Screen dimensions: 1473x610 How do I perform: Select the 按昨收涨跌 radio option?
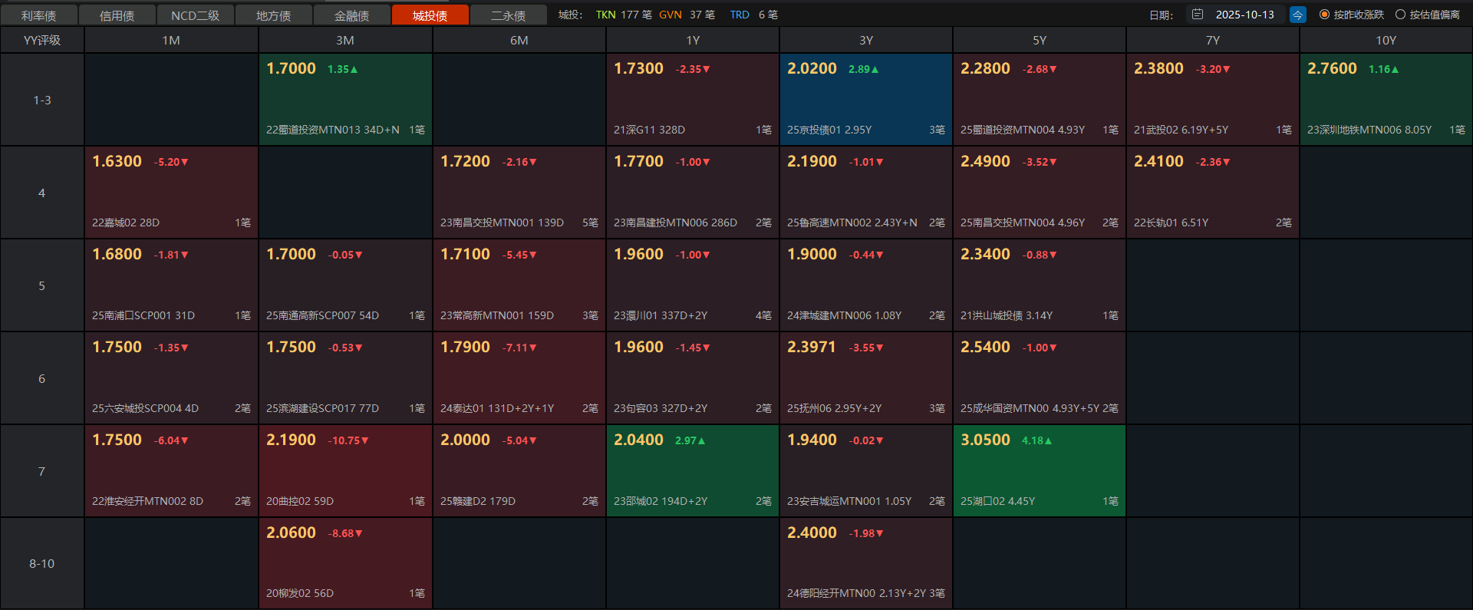pyautogui.click(x=1324, y=15)
